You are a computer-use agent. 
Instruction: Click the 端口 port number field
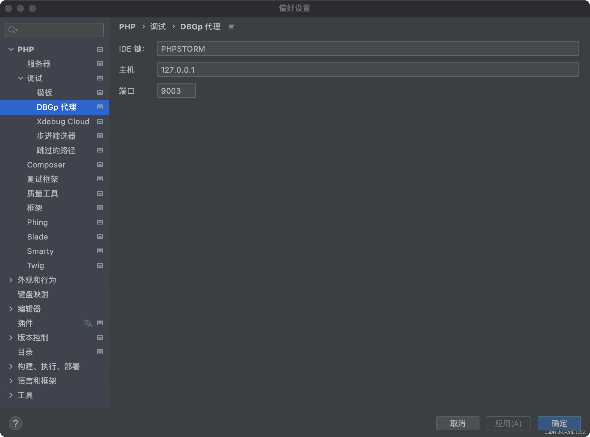point(176,91)
